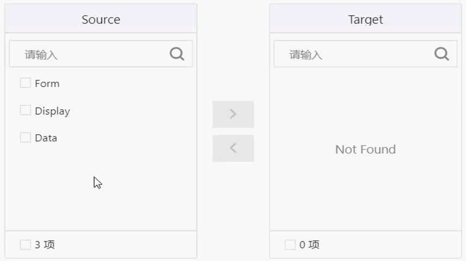The width and height of the screenshot is (466, 261).
Task: Click the 0 项 count label
Action: (309, 245)
